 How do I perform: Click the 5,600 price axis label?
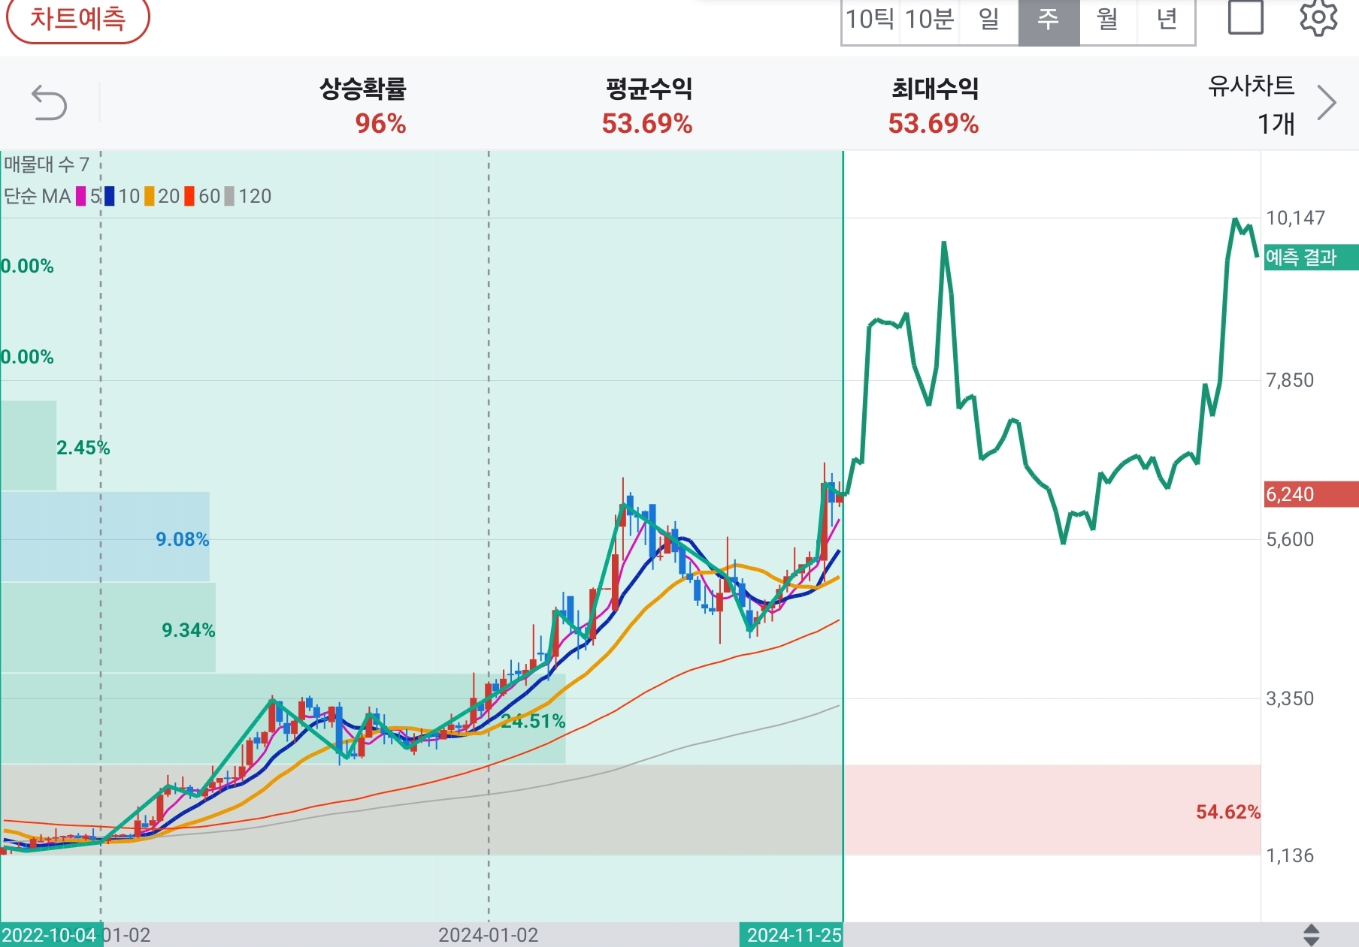tap(1290, 539)
